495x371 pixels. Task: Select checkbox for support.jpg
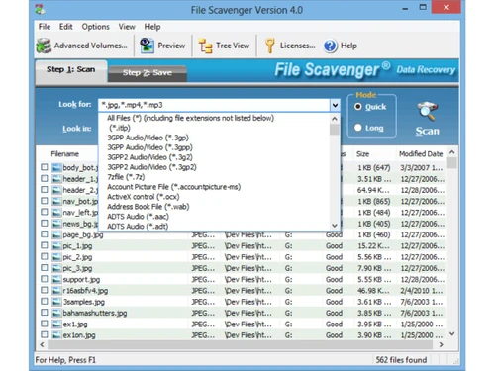pos(45,279)
